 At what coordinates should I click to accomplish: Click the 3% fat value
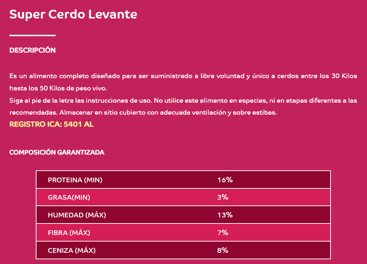pos(223,197)
